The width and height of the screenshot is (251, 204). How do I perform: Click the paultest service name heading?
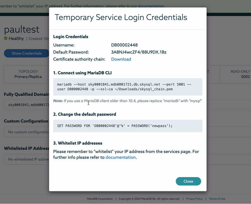coord(22,29)
